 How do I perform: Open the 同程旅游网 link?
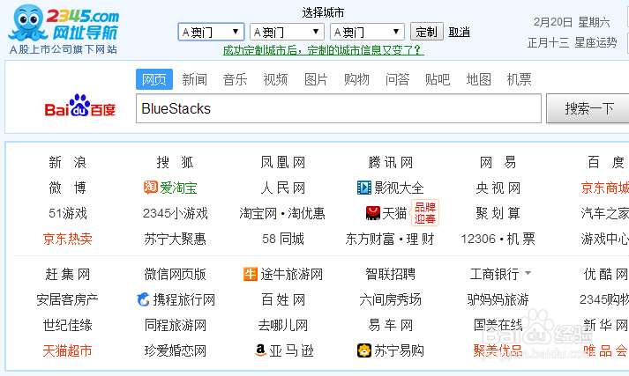click(x=175, y=325)
